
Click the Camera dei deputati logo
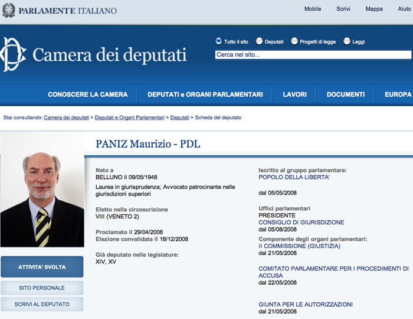94,55
